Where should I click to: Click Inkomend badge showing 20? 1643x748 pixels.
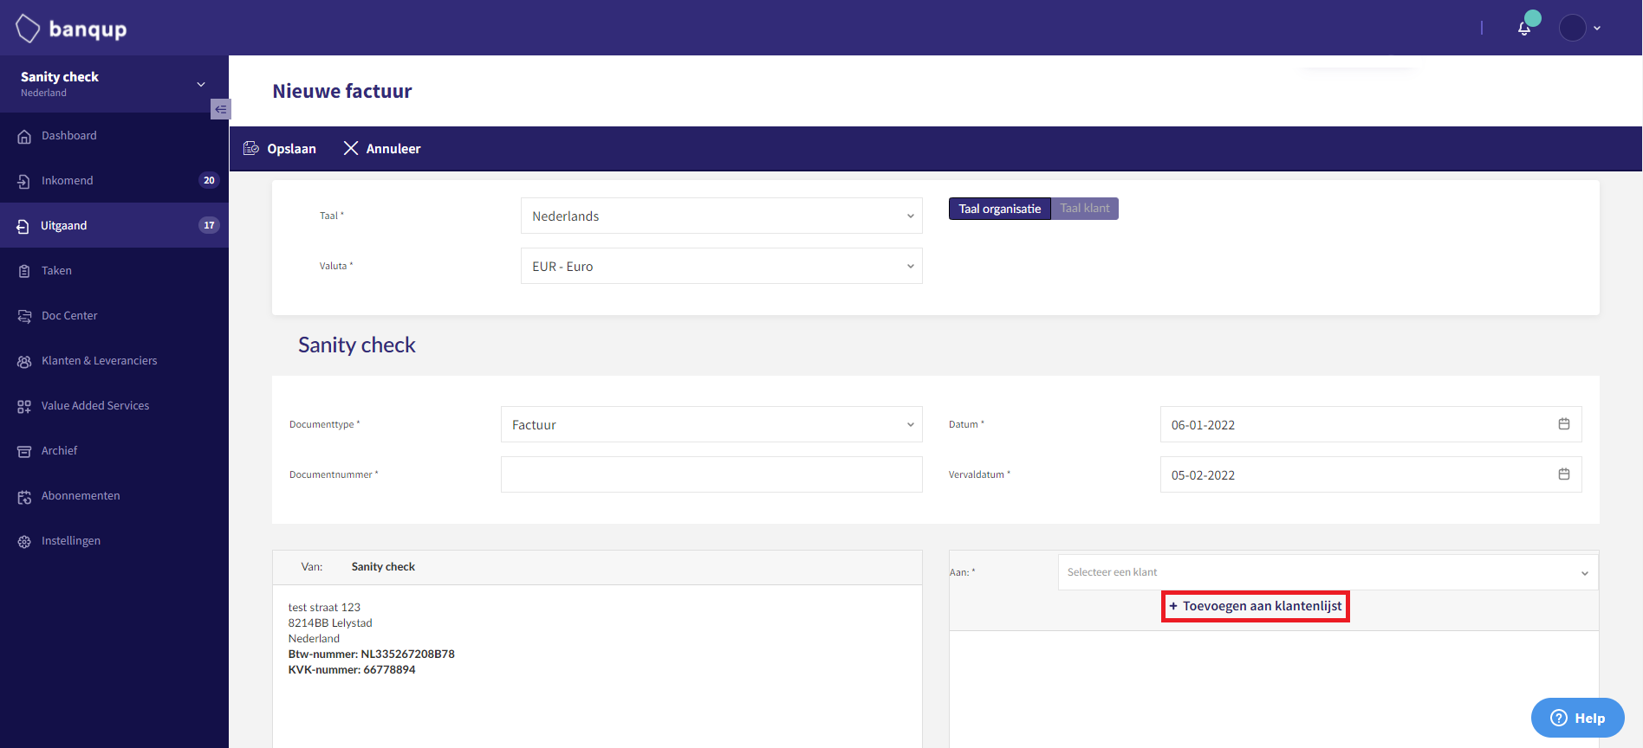209,180
